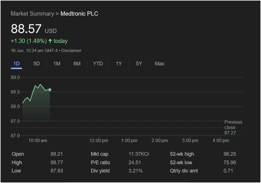Switch to the 1M range tab

click(x=57, y=64)
